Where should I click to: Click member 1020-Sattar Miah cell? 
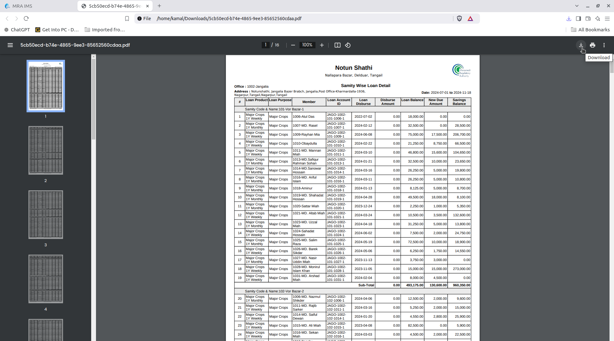[x=309, y=206]
